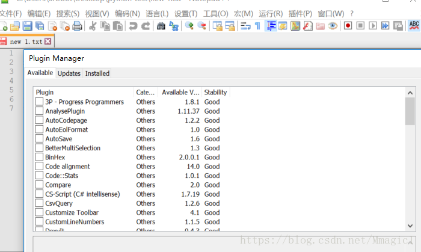Toggle the indent guide toolbar icon

271,26
